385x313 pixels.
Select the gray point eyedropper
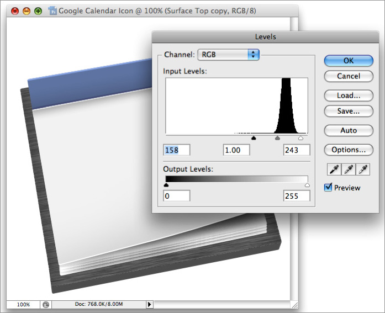[349, 169]
